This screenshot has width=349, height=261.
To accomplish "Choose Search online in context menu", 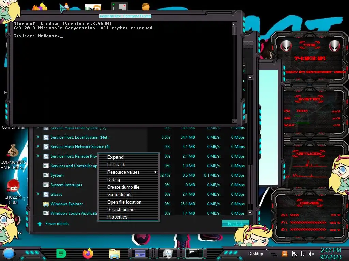I will [128, 209].
